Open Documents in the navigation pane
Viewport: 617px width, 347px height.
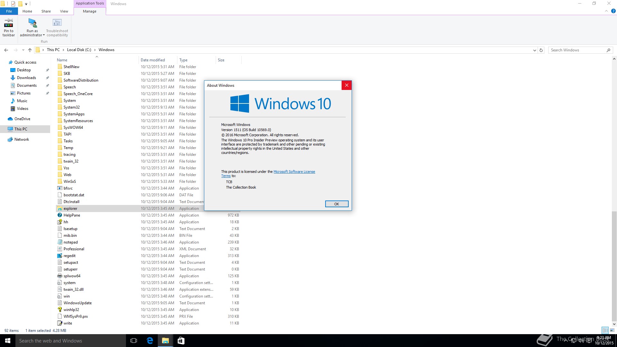tap(27, 85)
